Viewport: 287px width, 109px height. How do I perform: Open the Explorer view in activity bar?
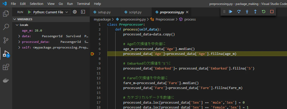[x=6, y=14]
